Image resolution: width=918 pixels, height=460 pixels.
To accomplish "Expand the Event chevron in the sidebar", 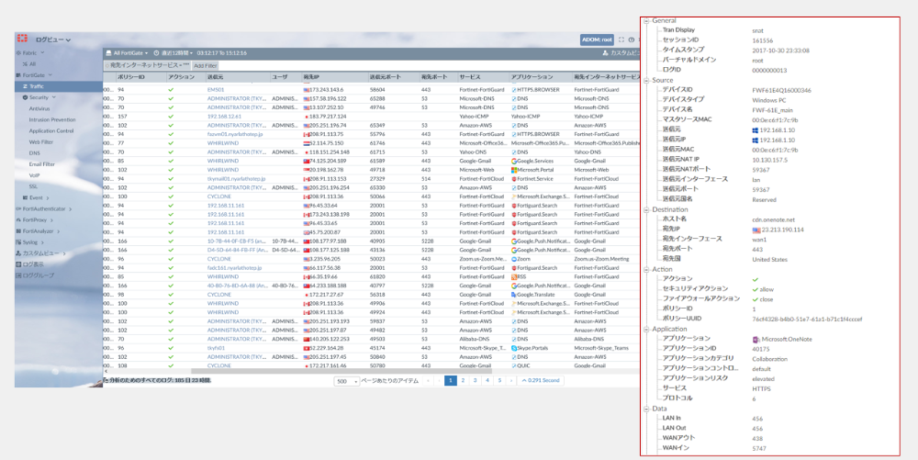I will pos(48,197).
